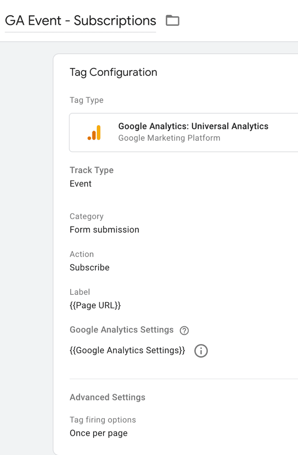Screen dimensions: 298x455
Task: Expand the Advanced Settings section
Action: (107, 397)
